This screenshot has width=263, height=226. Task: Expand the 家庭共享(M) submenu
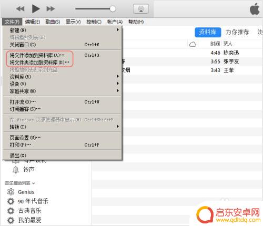coord(63,91)
